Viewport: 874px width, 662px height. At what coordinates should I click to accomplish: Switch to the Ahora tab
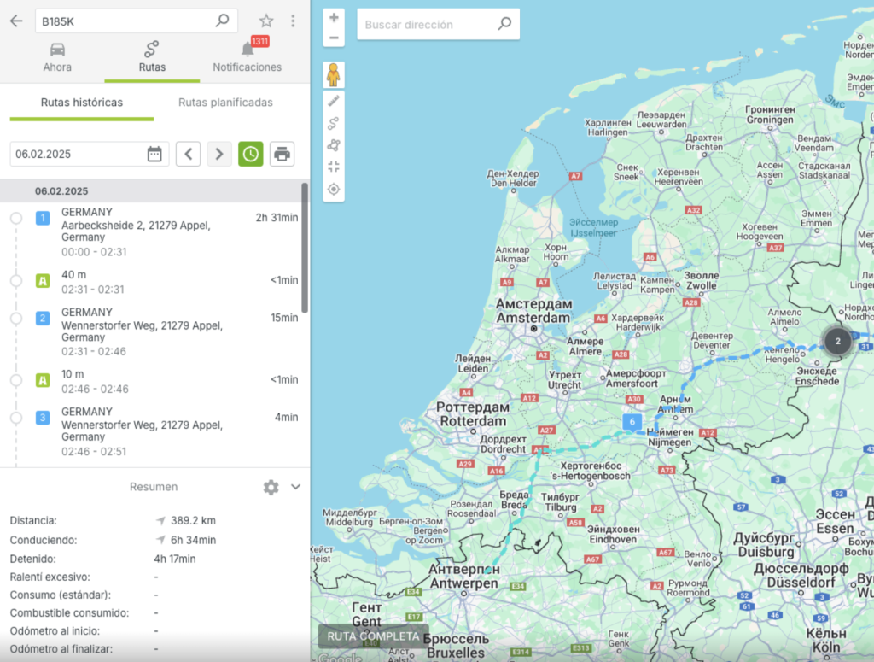57,56
